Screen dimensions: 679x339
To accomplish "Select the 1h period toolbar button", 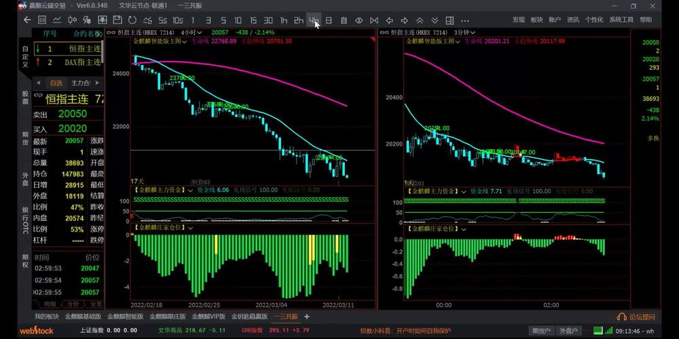I will (284, 20).
